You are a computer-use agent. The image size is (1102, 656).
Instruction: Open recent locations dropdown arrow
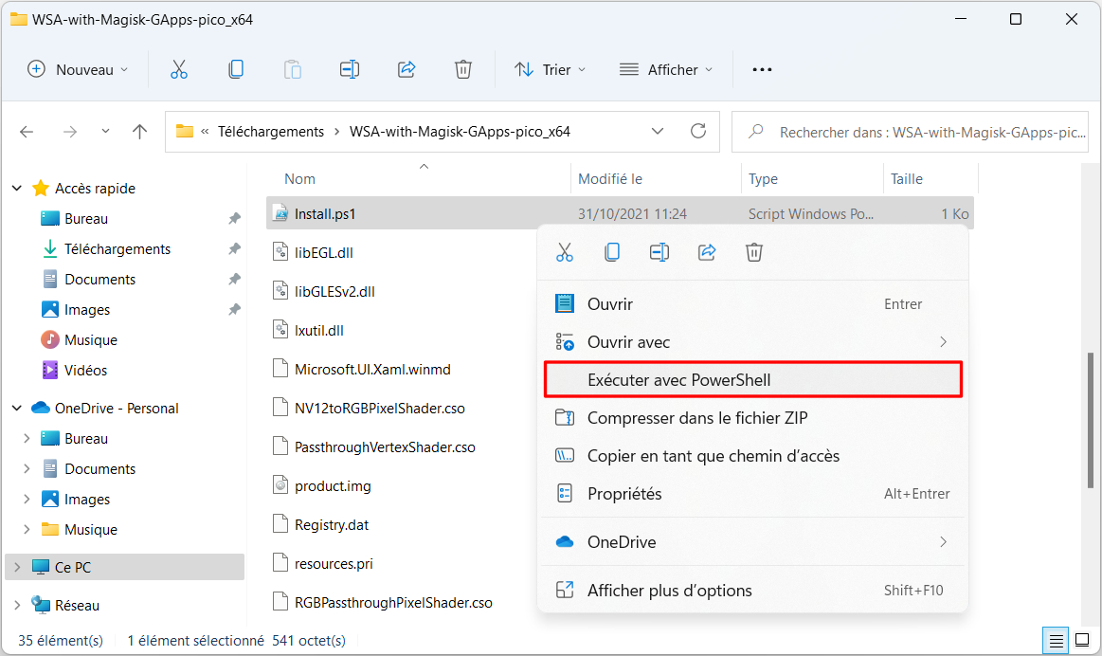tap(105, 132)
